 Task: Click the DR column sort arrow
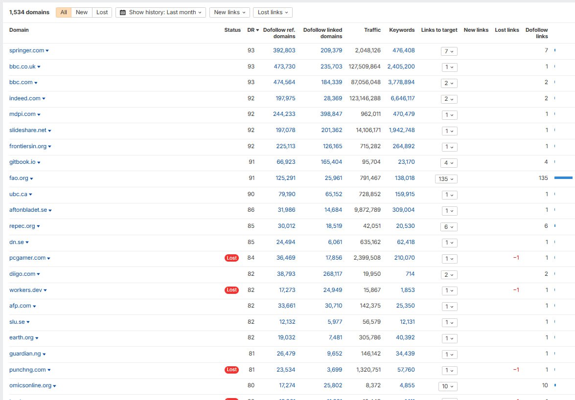pyautogui.click(x=258, y=30)
